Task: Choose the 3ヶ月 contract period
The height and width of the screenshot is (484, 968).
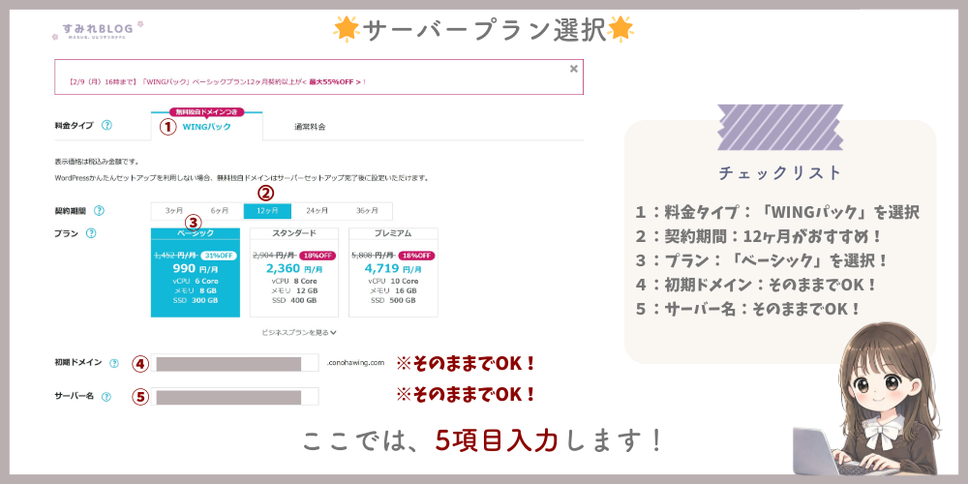Action: tap(174, 210)
